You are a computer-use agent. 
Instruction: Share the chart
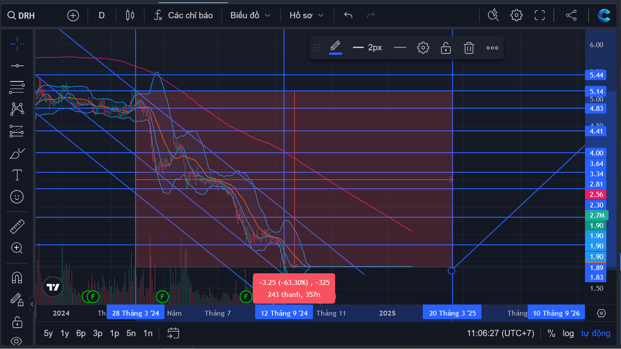[x=571, y=16]
